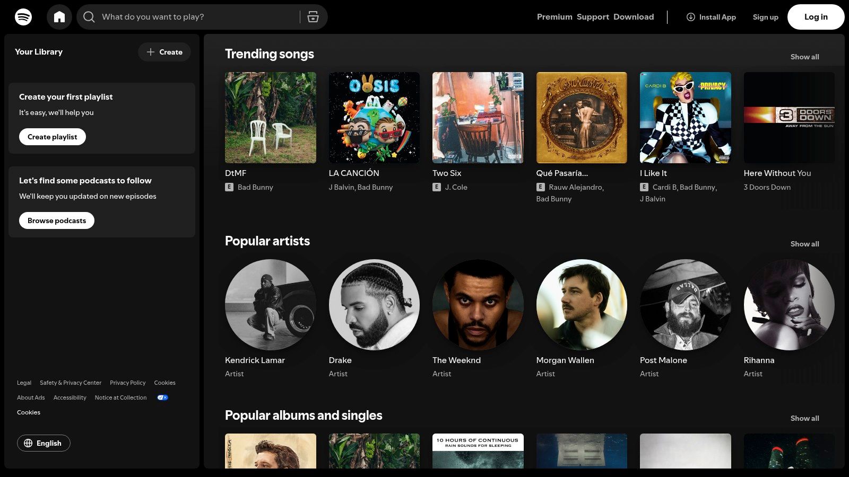Click the globe icon in language button
Viewport: 849px width, 477px height.
click(x=28, y=443)
